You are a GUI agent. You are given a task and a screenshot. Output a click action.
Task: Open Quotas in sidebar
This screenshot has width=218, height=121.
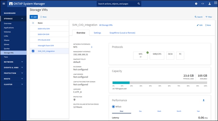pos(7,49)
